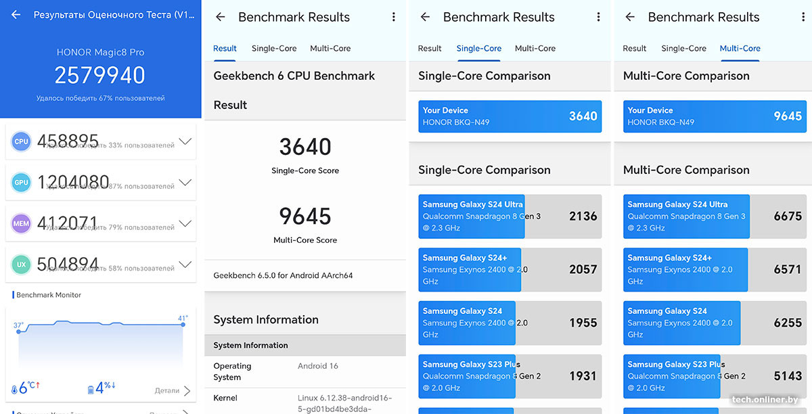This screenshot has width=812, height=414.
Task: Tap the MEM score badge icon
Action: 22,223
